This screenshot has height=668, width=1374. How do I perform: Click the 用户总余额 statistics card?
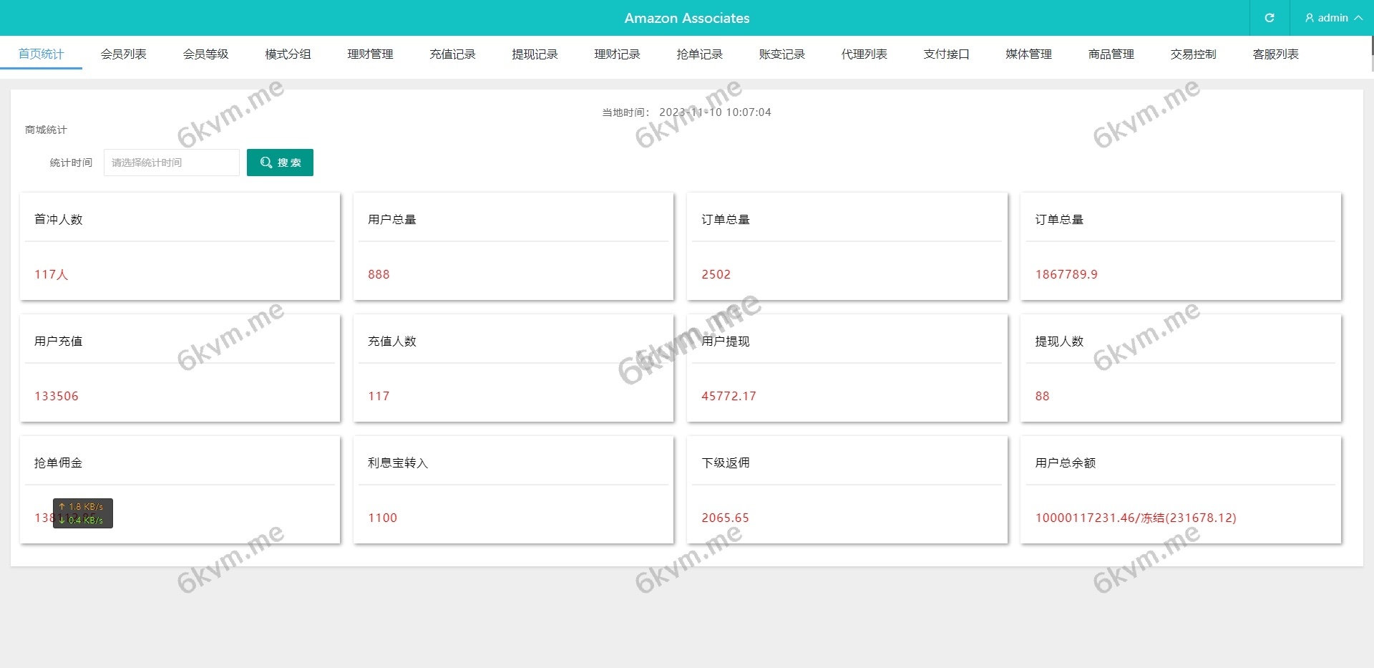click(1180, 490)
